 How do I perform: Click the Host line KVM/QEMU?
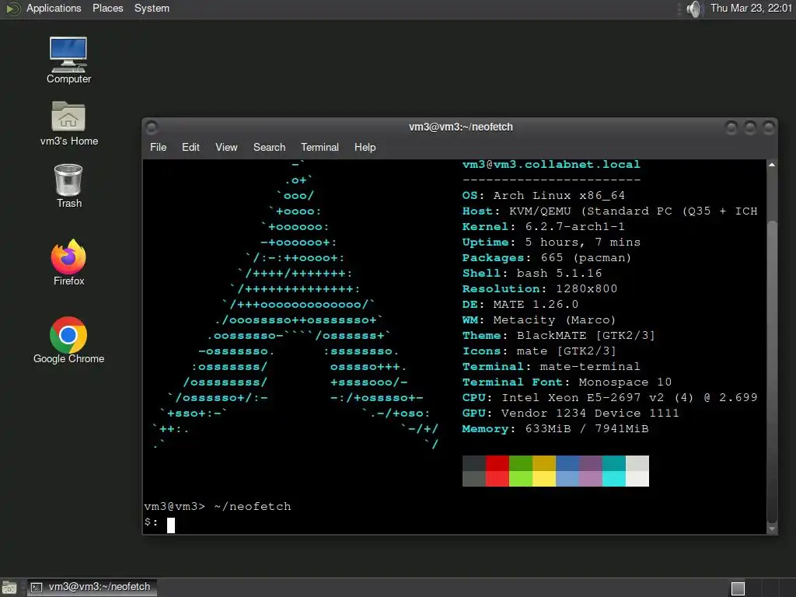pyautogui.click(x=609, y=211)
